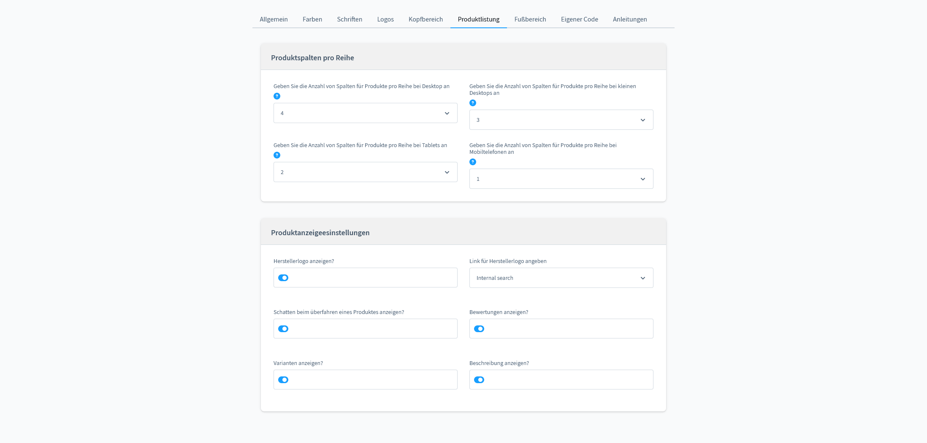Switch to the Farben tab
The image size is (927, 443).
tap(312, 19)
